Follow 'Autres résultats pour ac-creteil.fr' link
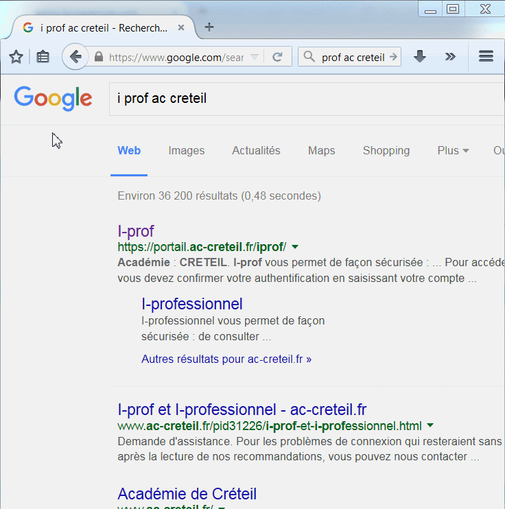Viewport: 505px width, 509px height. pos(226,359)
